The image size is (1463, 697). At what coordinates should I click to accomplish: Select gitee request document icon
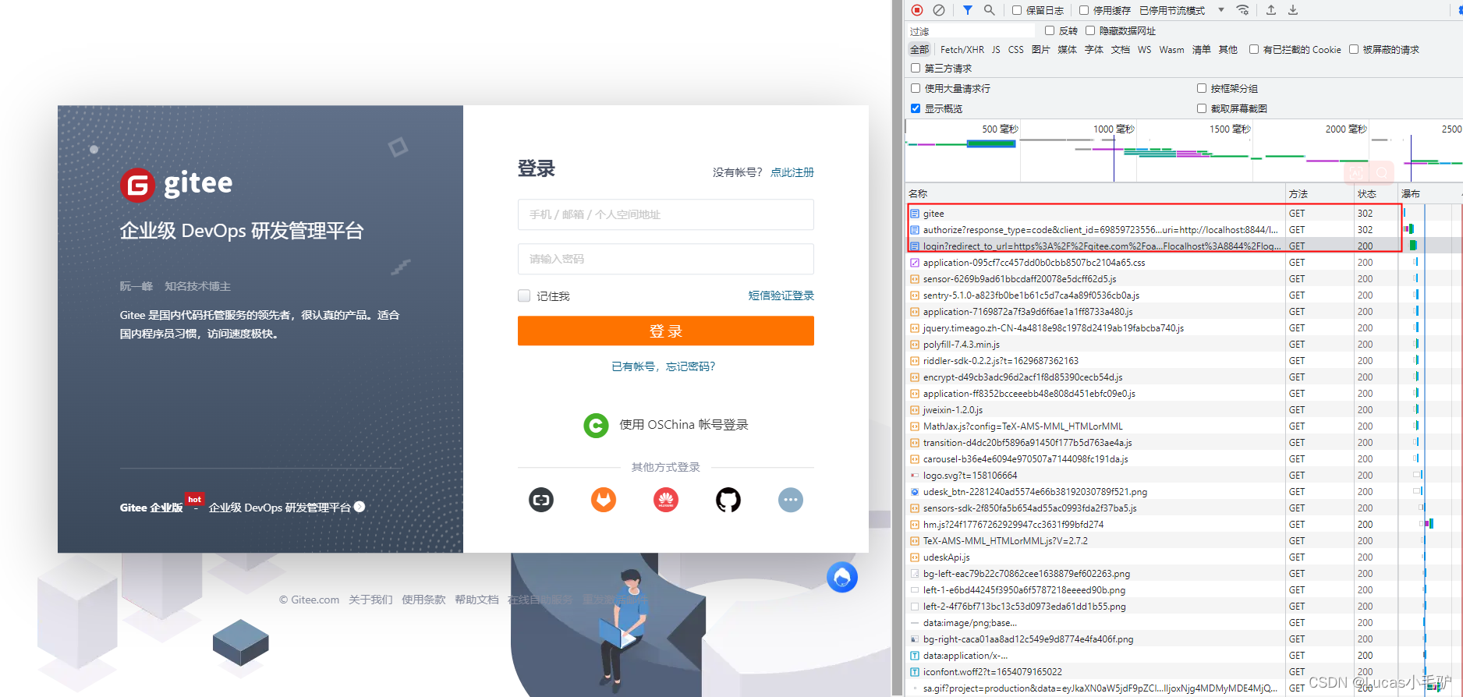pos(915,214)
